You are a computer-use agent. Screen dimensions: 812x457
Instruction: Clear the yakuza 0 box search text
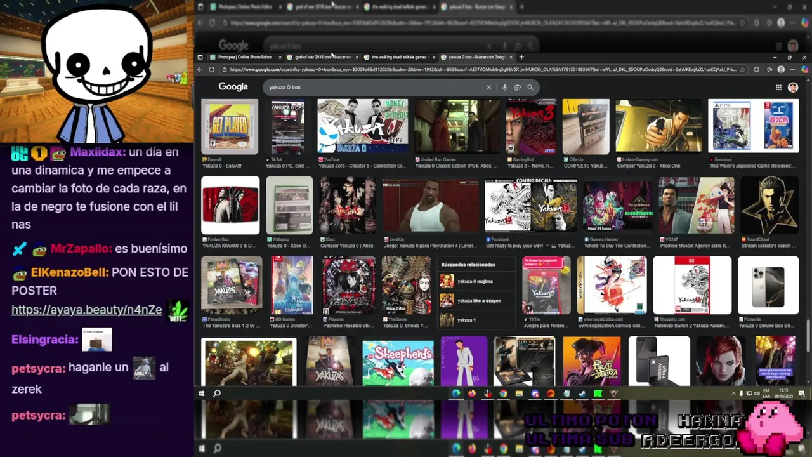[x=488, y=87]
